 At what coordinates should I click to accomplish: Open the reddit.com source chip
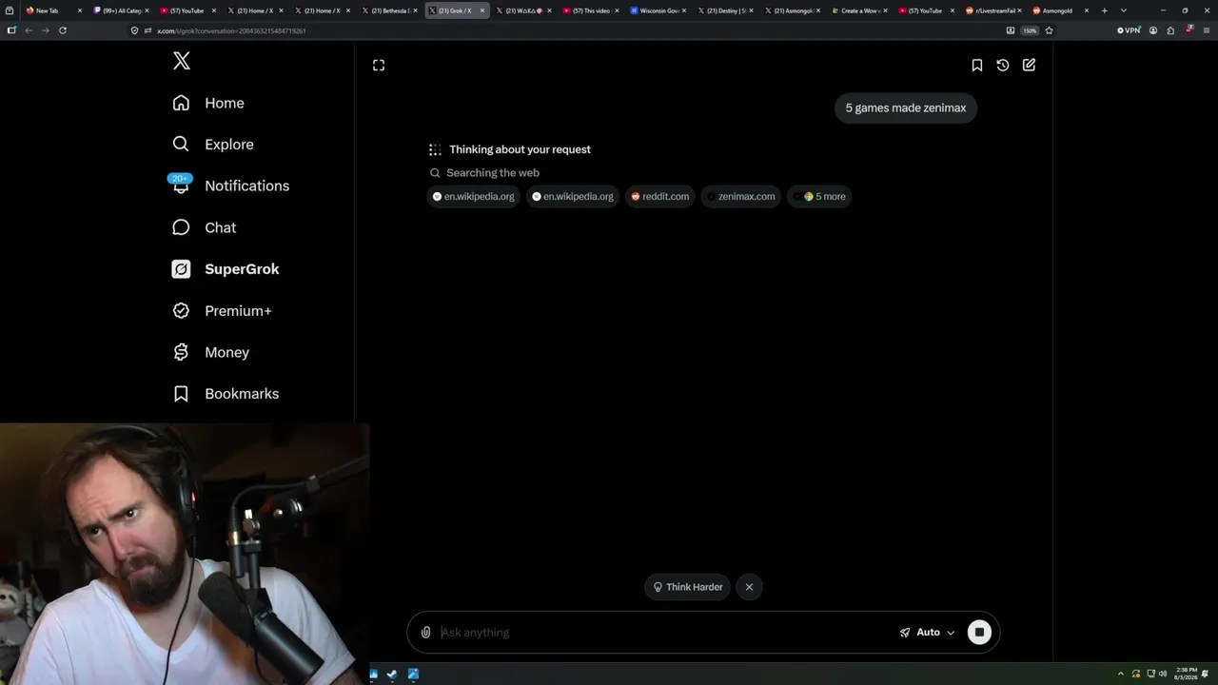659,196
